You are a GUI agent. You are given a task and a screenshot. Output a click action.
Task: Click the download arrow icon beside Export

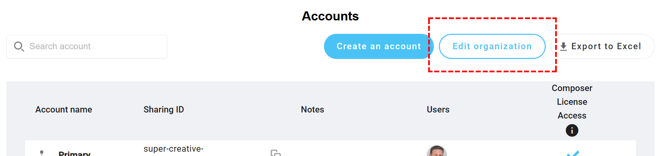click(x=564, y=47)
